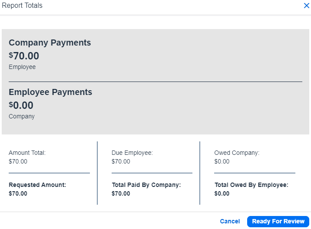Click the Employee label under Company Payments
This screenshot has width=311, height=229.
click(22, 67)
